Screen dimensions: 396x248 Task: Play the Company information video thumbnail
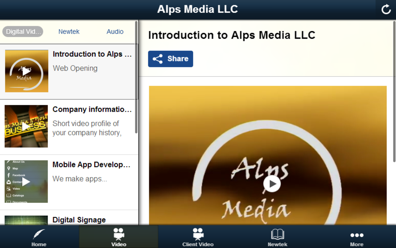26,126
